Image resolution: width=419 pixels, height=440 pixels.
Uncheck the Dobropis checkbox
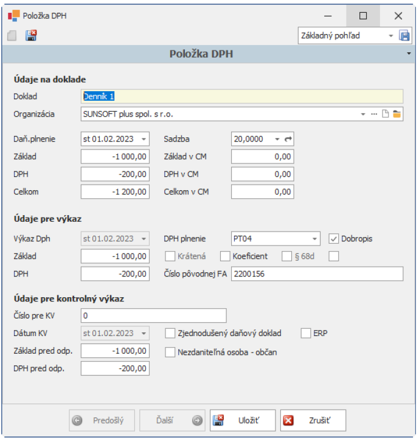pos(334,239)
